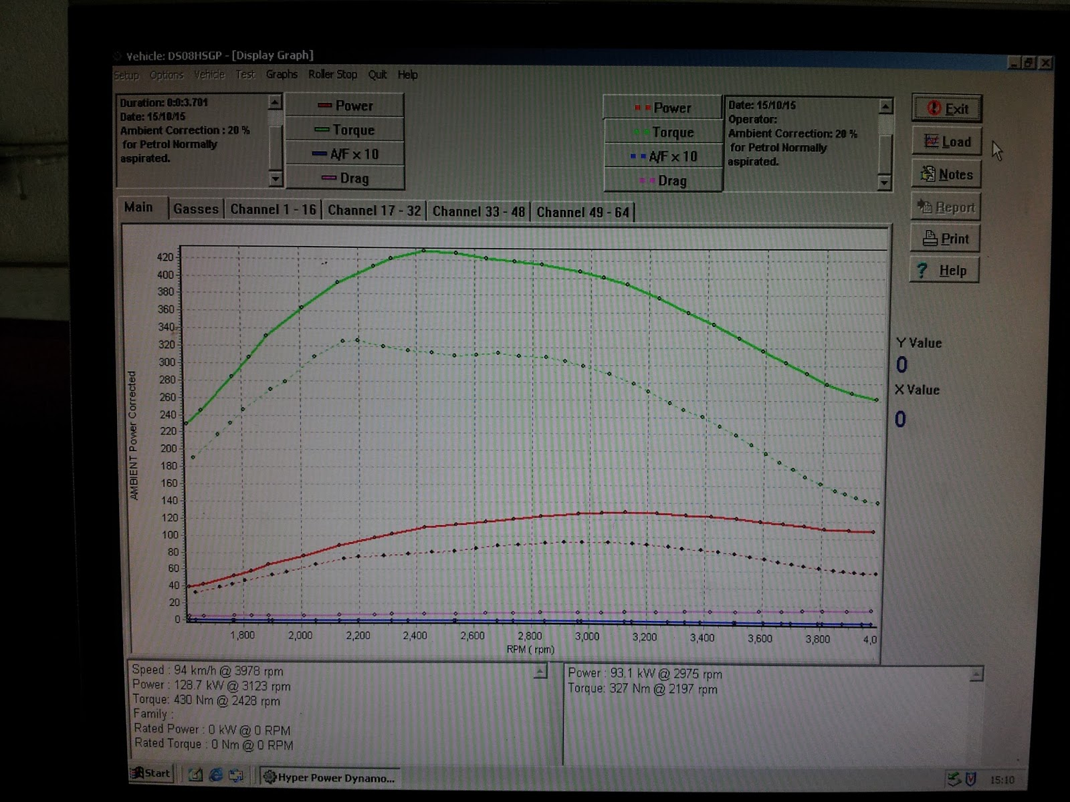This screenshot has width=1070, height=802.
Task: Click the Y Value readout number
Action: pyautogui.click(x=901, y=365)
